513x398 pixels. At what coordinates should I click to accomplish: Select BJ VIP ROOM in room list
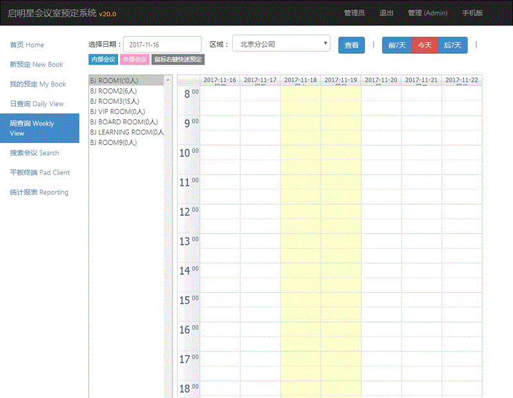[117, 112]
